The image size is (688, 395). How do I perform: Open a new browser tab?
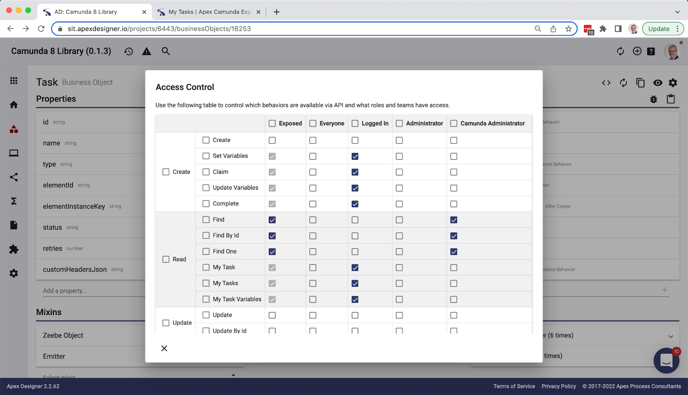pyautogui.click(x=276, y=12)
